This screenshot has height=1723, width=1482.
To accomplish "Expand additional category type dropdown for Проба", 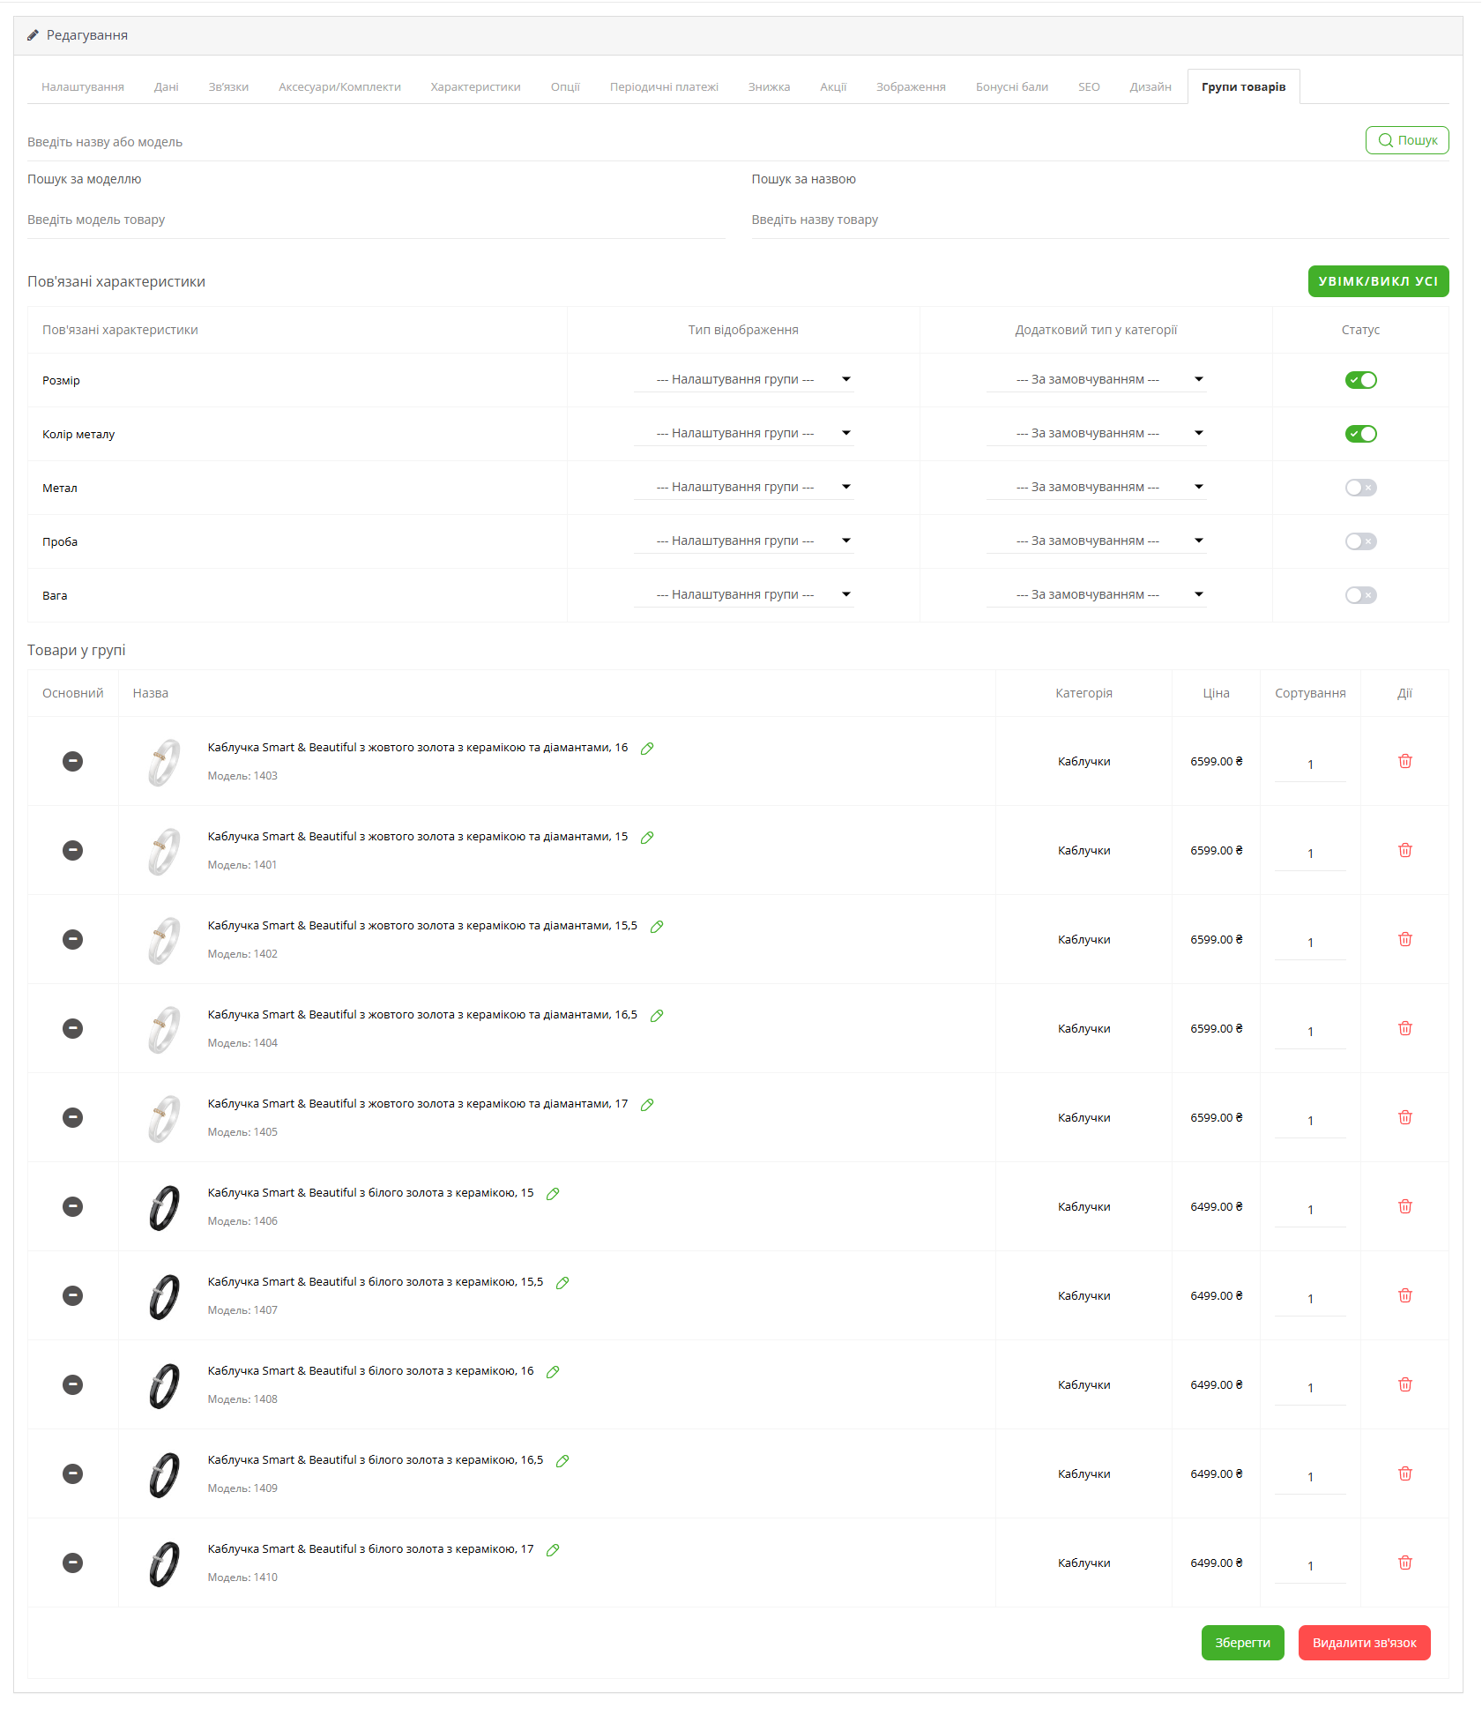I will click(x=1096, y=541).
